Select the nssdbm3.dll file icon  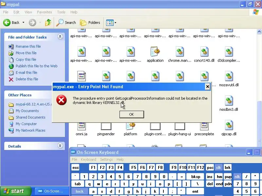point(229,101)
